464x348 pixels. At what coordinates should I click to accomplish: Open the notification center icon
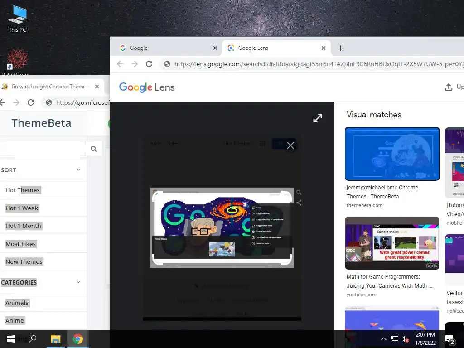[450, 340]
